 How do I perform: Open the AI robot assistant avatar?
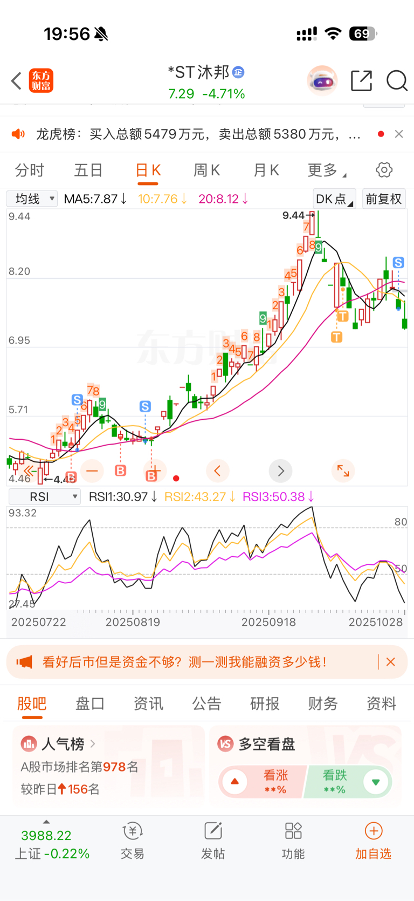(322, 81)
